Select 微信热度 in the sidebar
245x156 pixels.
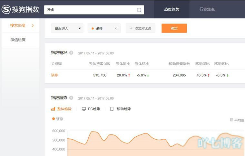pos(18,40)
